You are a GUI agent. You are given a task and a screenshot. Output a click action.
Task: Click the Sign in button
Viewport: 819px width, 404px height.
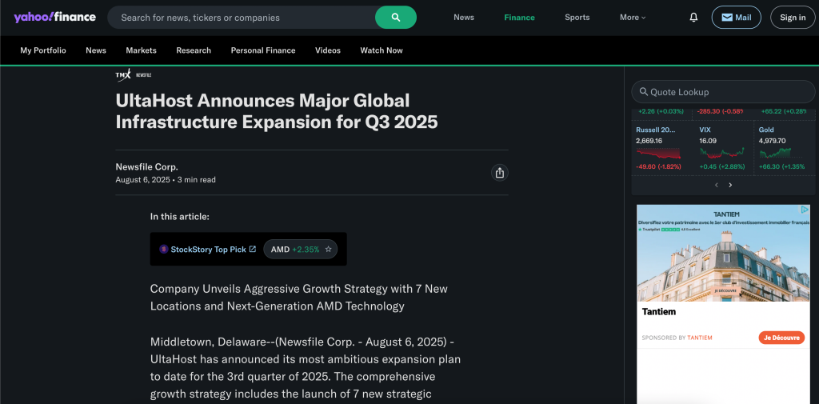[x=792, y=17]
